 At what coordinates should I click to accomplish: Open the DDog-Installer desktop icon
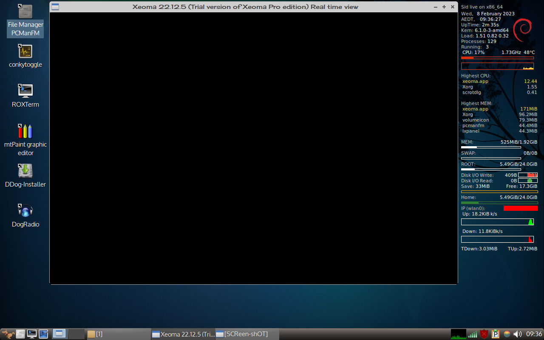point(25,176)
